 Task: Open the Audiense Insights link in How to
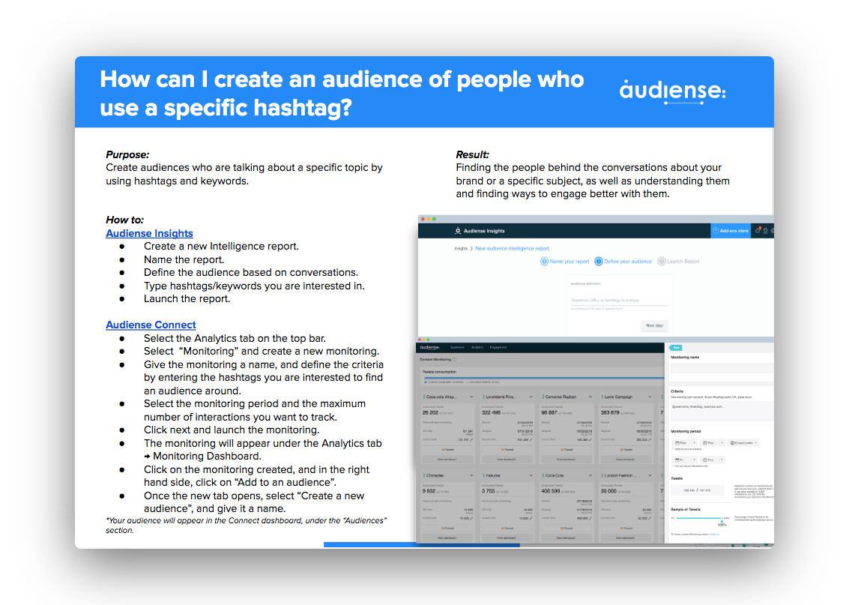coord(149,233)
